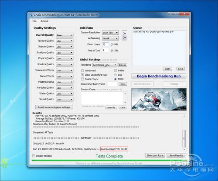Expand the Sound Quality dropdown
This screenshot has width=218, height=181.
[65, 99]
